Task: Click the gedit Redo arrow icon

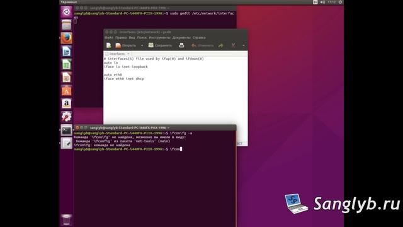Action: click(220, 45)
